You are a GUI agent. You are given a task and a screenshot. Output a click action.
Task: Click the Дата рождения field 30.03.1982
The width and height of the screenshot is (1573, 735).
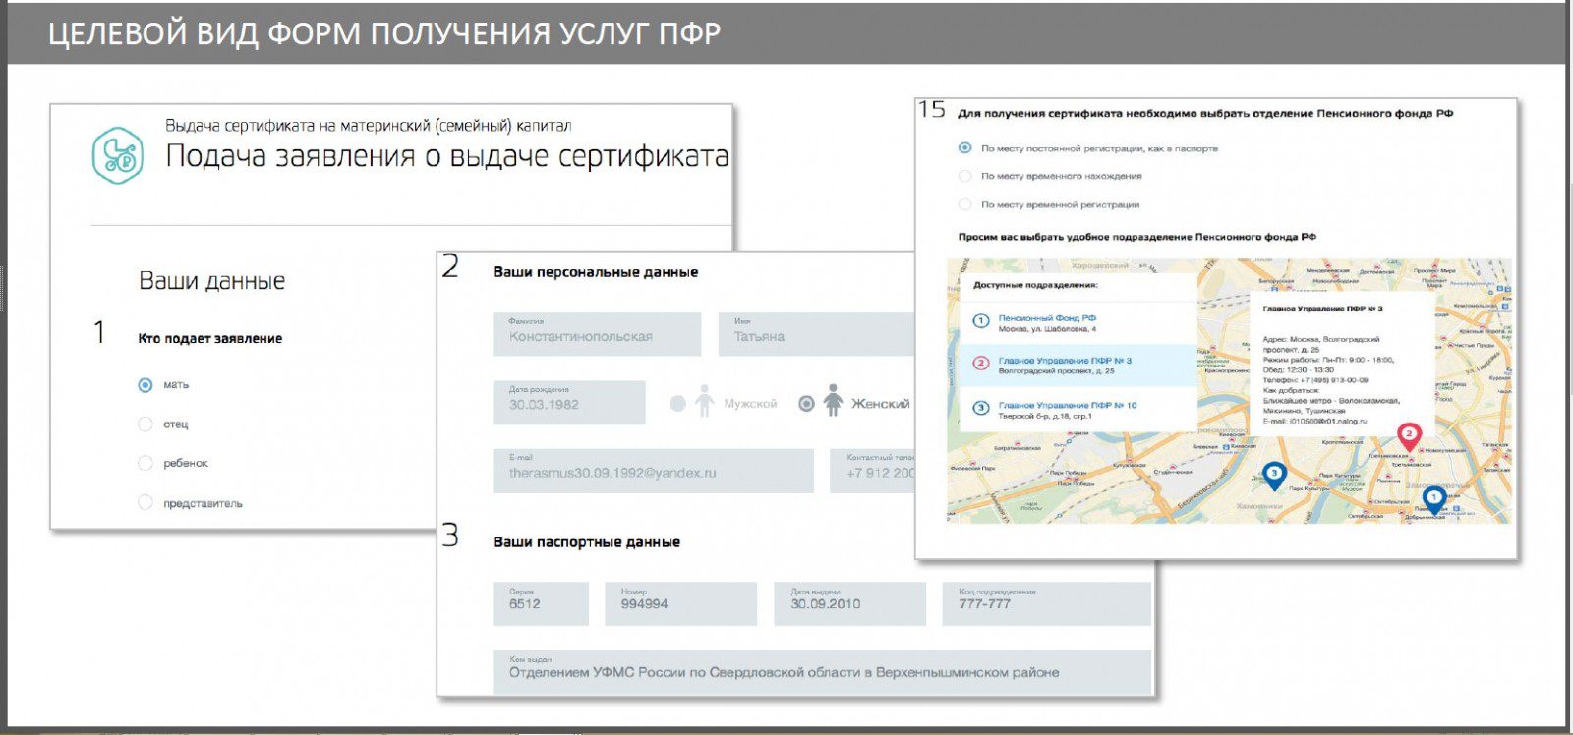(569, 403)
